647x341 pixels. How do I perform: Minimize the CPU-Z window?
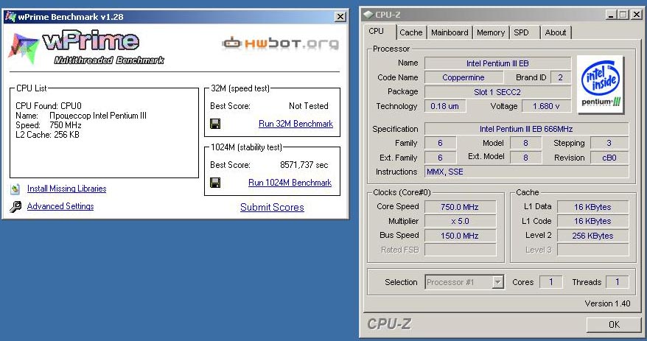coord(611,15)
